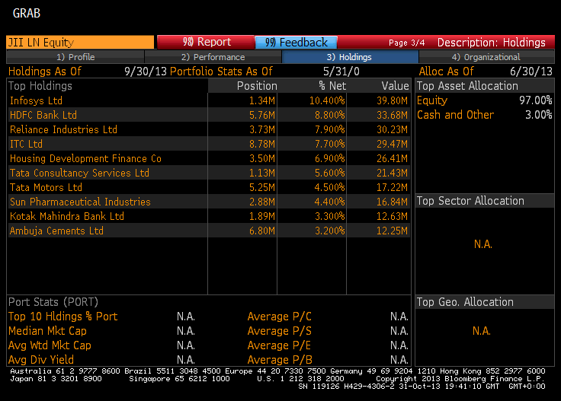This screenshot has width=561, height=401.
Task: Click the Alloc As Of label
Action: click(446, 72)
